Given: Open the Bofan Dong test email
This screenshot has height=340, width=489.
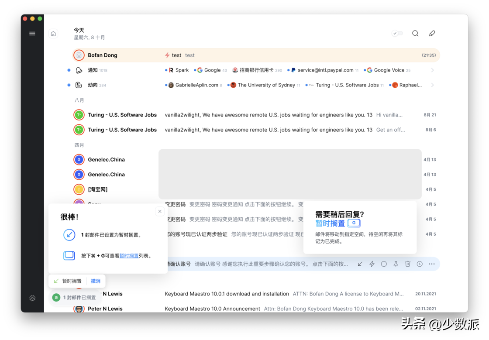Looking at the screenshot, I should (256, 55).
